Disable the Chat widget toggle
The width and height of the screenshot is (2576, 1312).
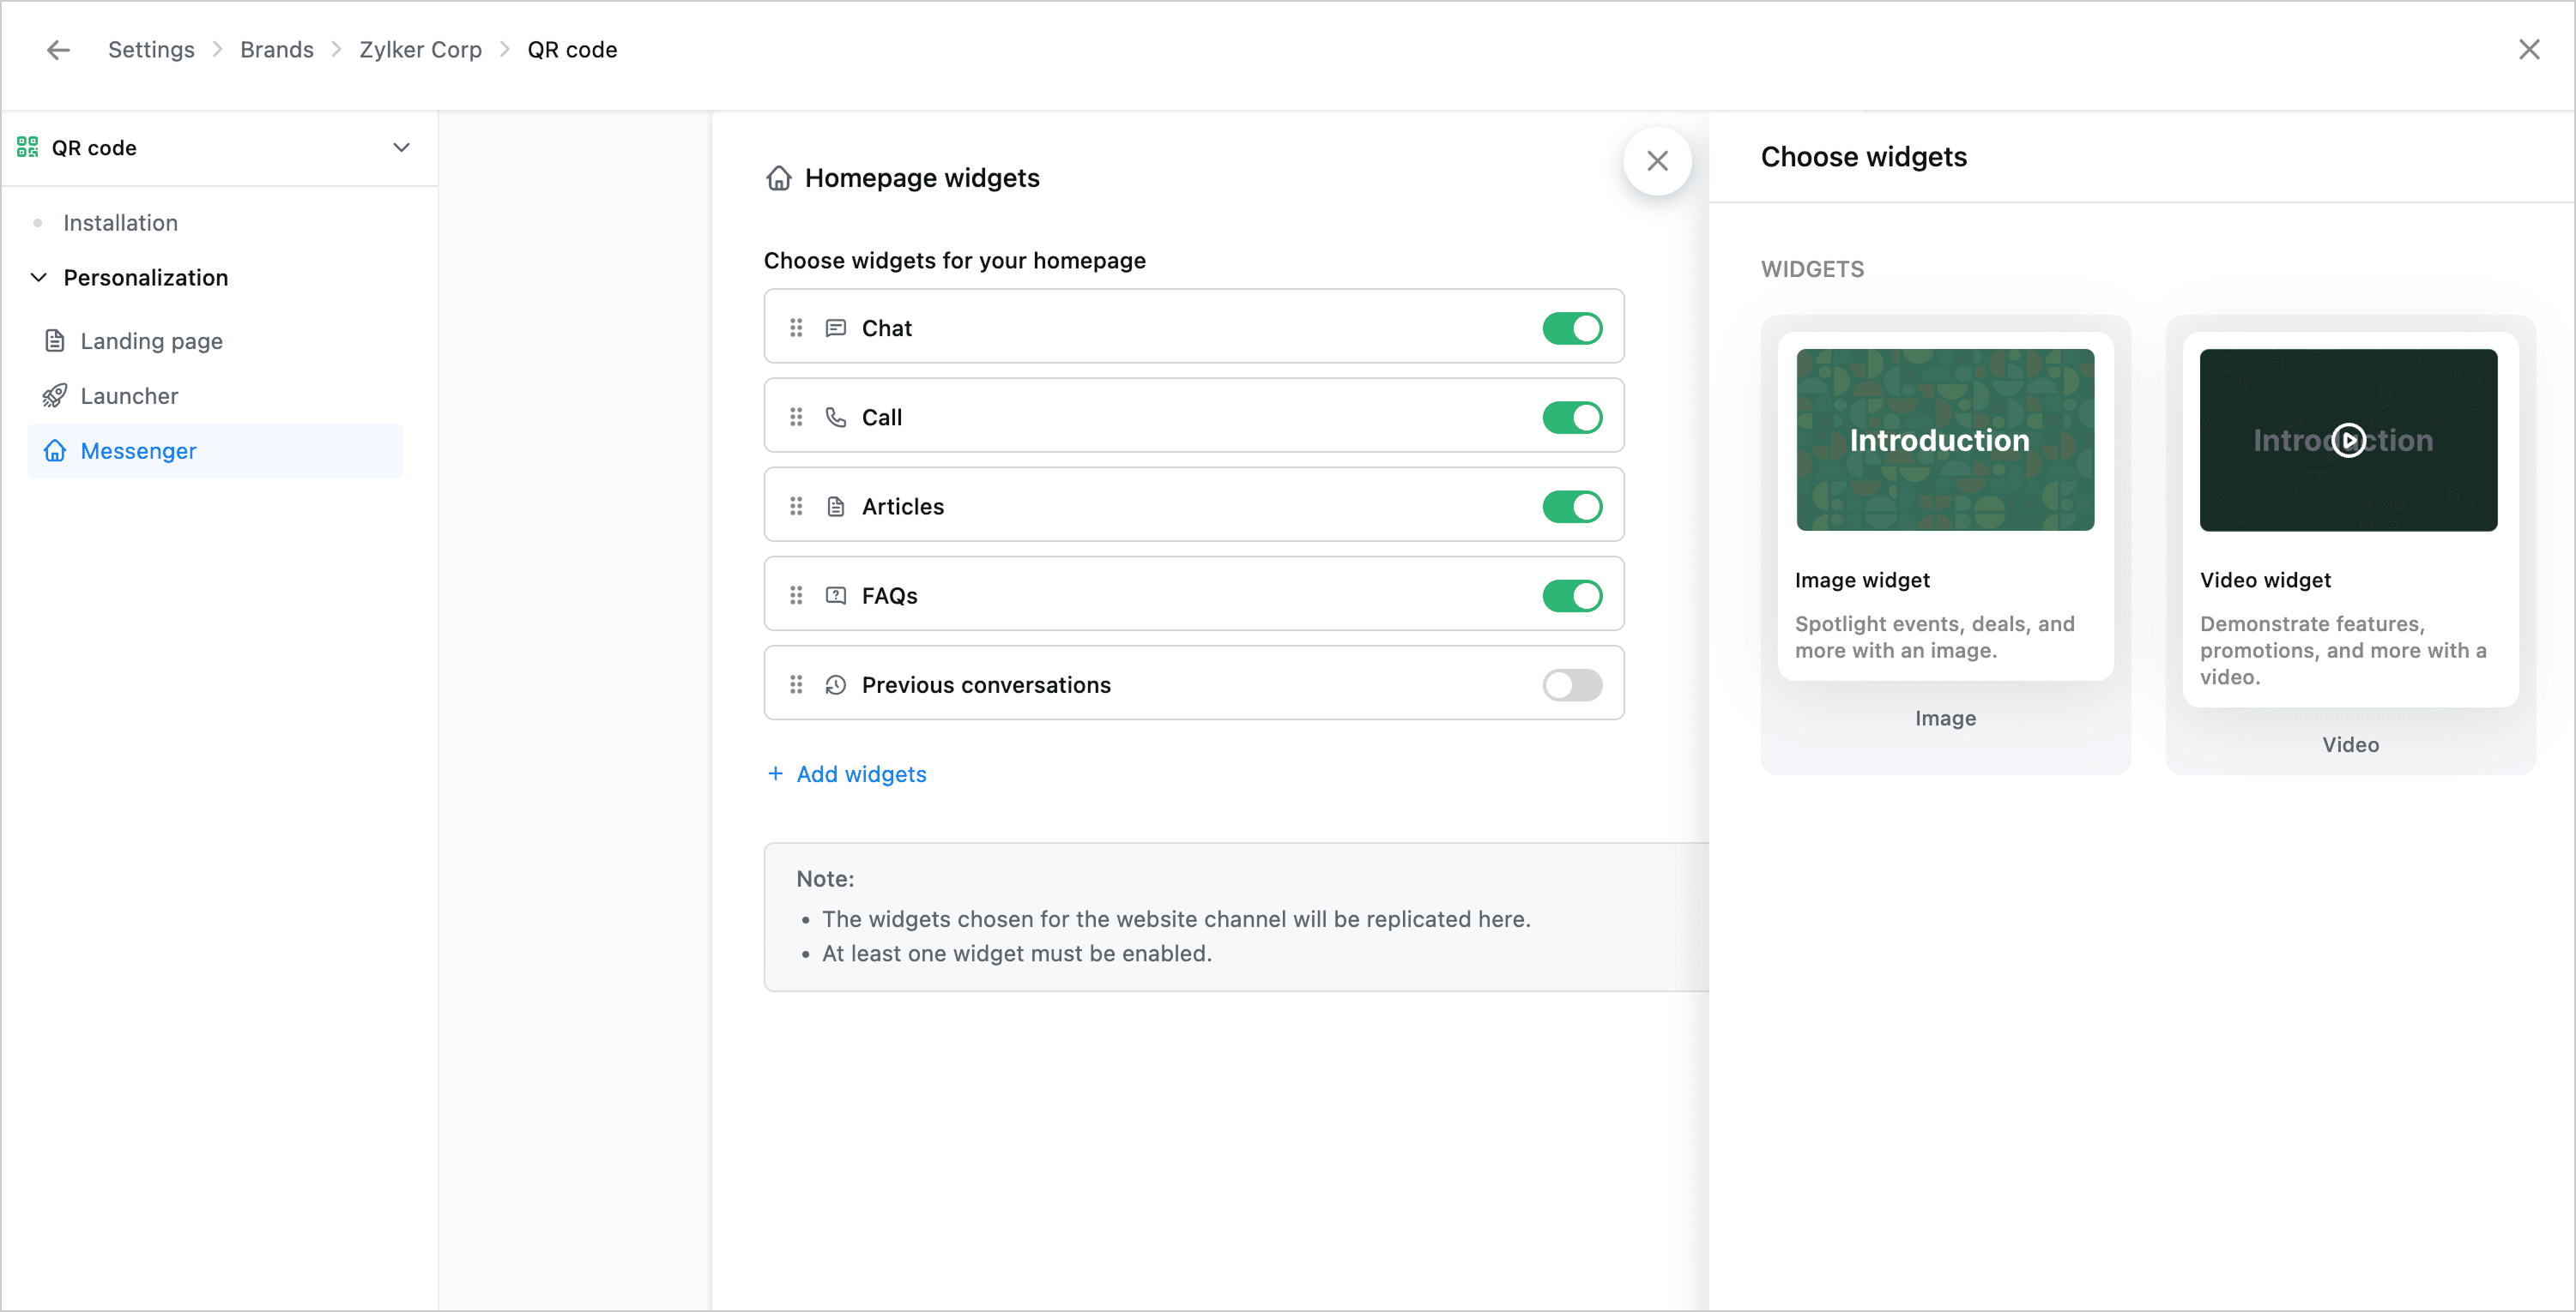[1571, 328]
